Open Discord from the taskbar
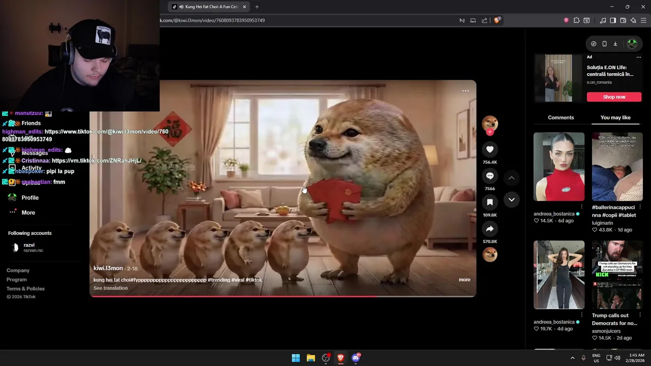651x366 pixels. 356,358
